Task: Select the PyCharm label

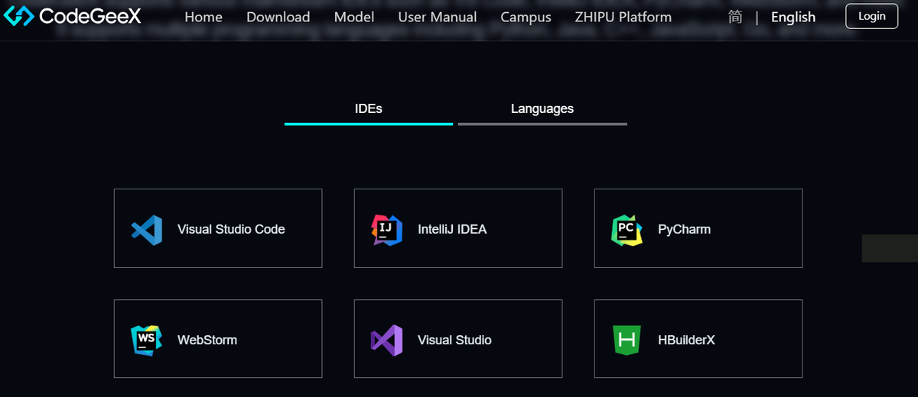Action: point(684,229)
